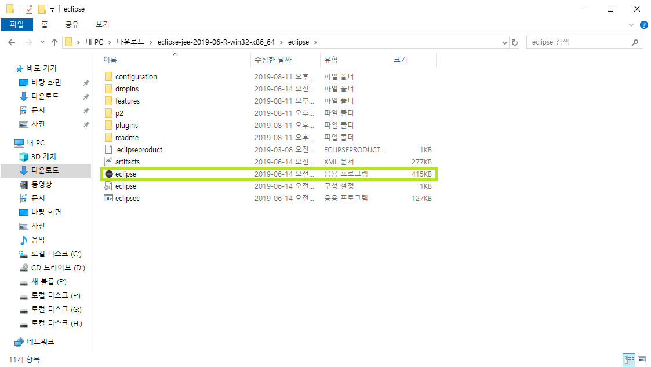Click the ECLIPSEPRODUCT type cell
Screen dimensions: 651x367
[x=355, y=150]
